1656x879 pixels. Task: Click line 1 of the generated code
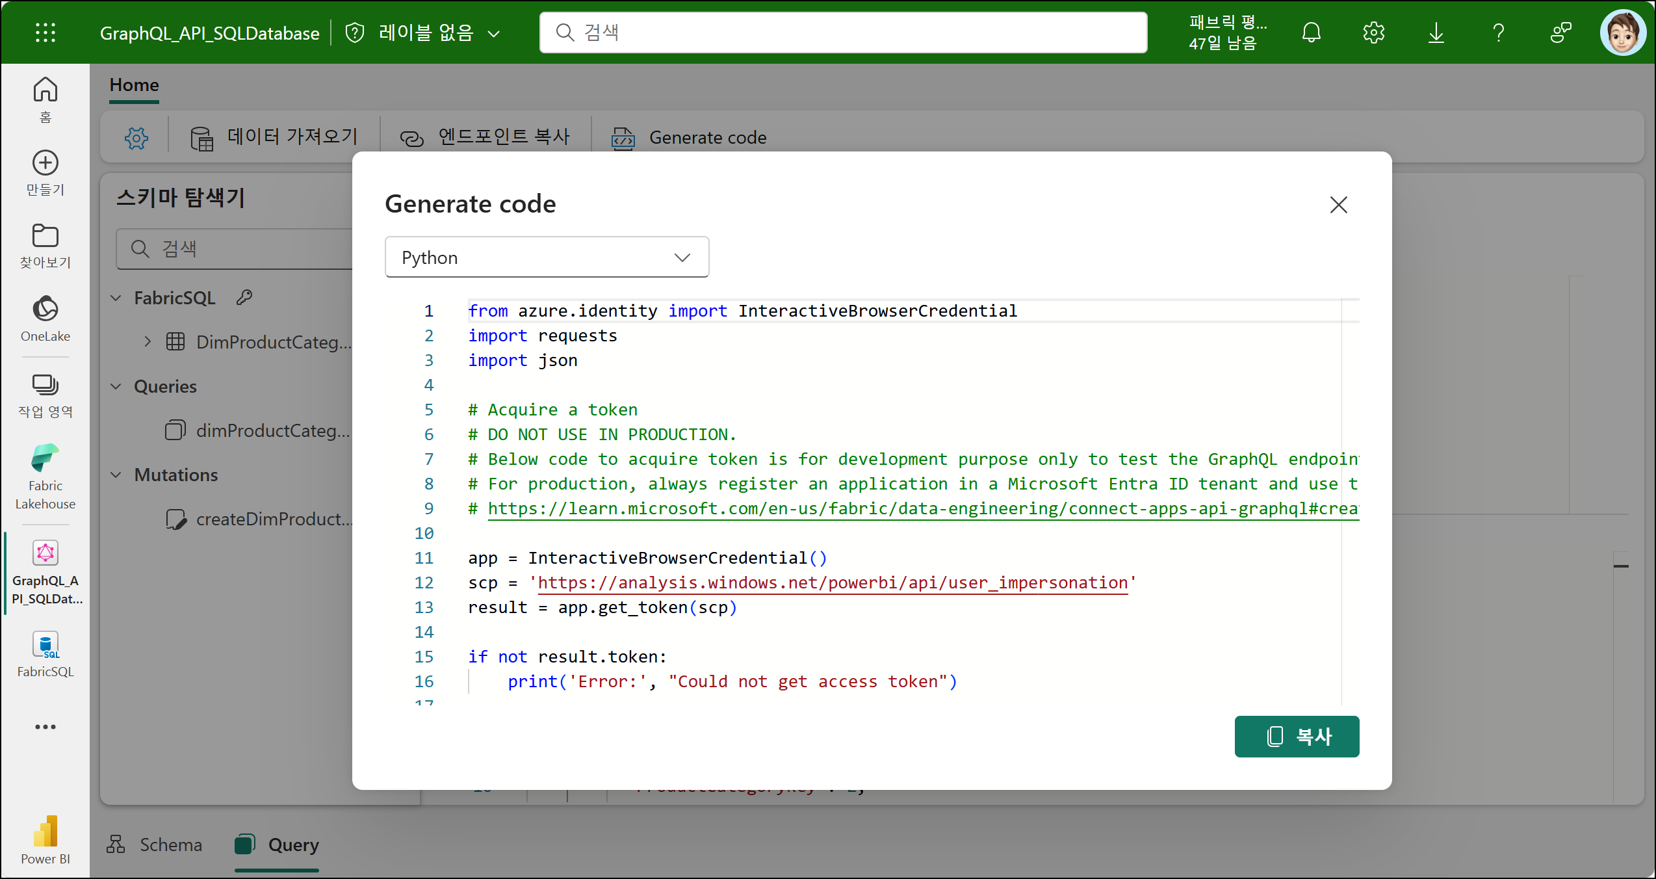click(742, 311)
